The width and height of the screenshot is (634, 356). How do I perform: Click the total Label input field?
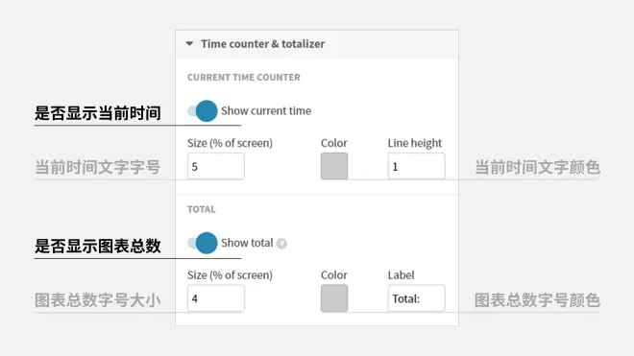click(417, 298)
